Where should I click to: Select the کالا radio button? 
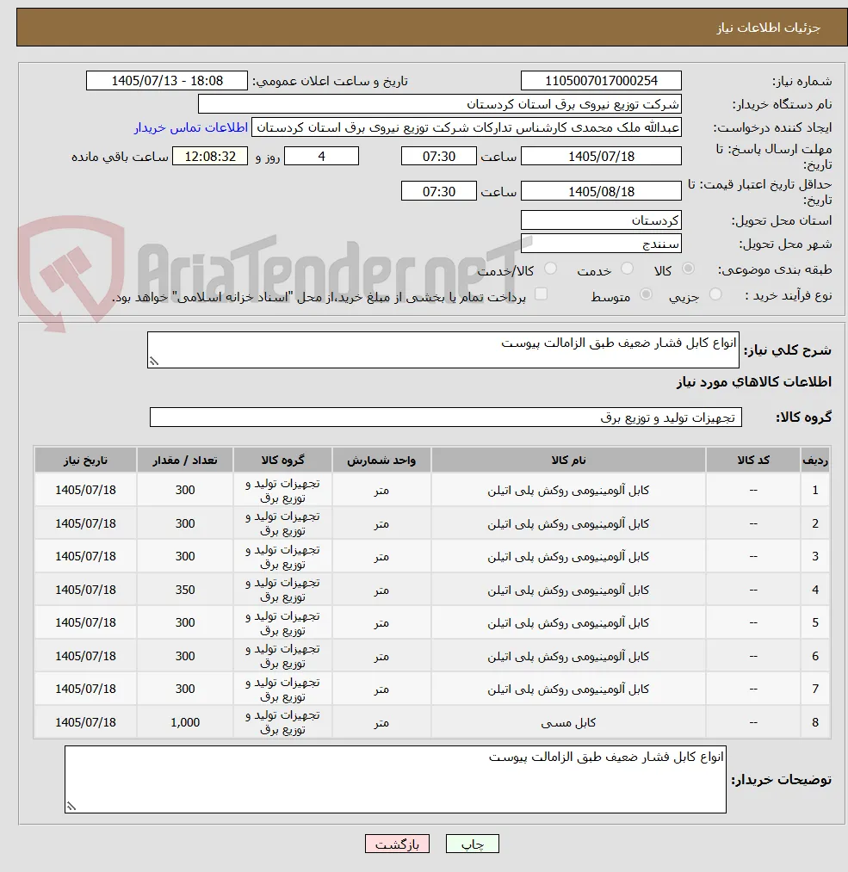688,269
